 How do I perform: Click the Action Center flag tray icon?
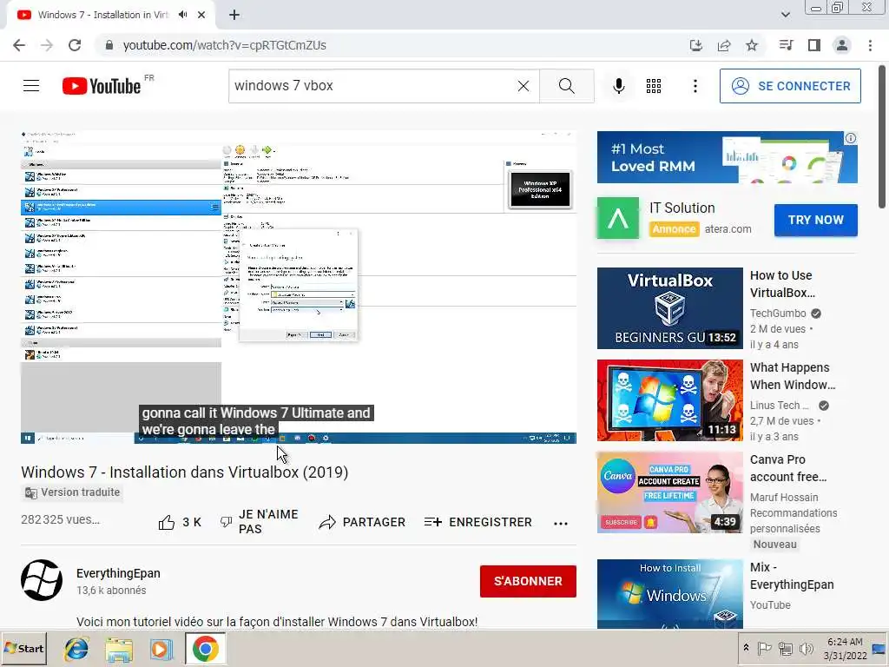[764, 648]
